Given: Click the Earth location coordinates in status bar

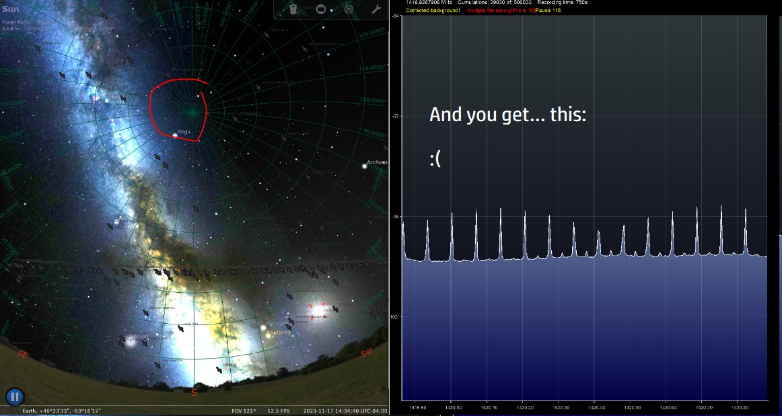Looking at the screenshot, I should point(61,411).
